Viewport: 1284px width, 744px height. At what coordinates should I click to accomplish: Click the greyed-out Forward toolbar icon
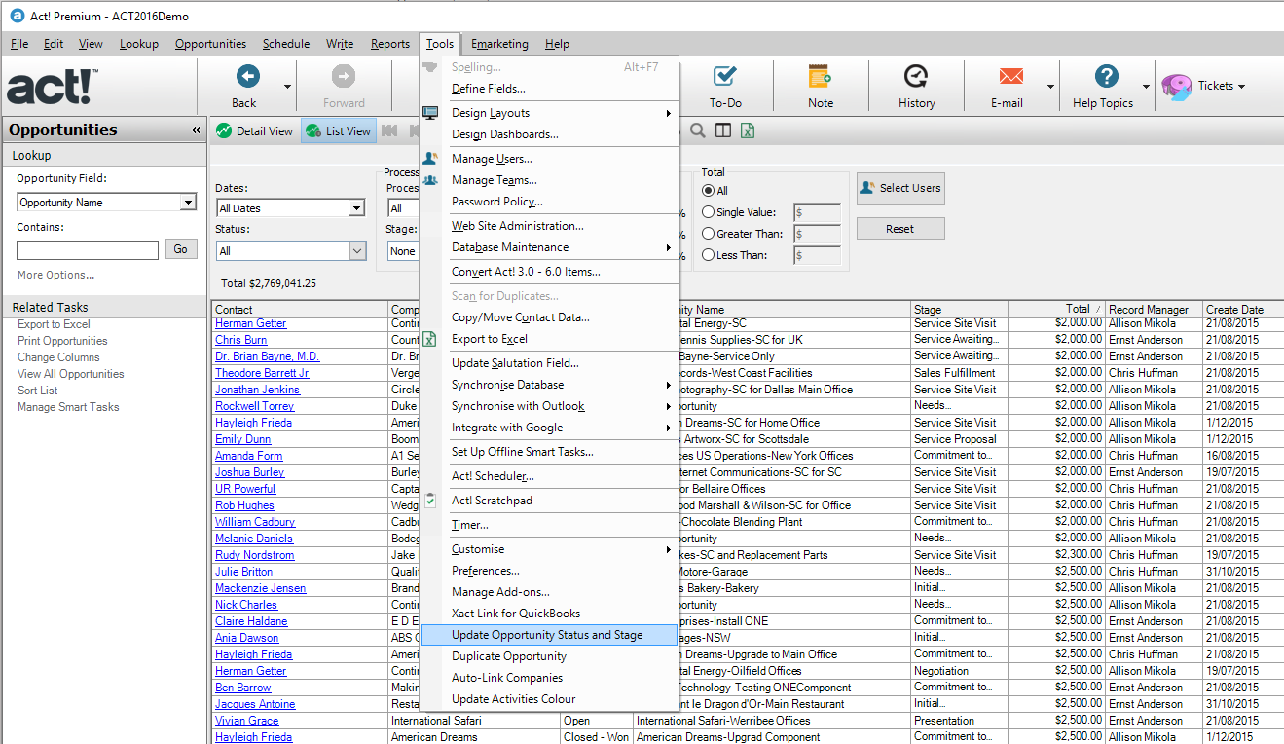tap(343, 76)
